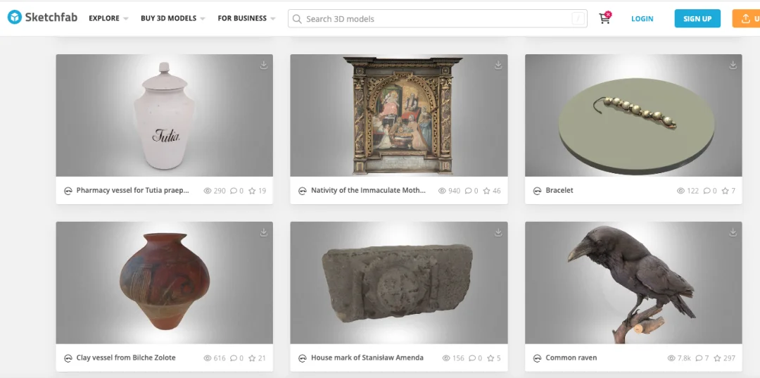Download the House mark model
This screenshot has height=378, width=760.
click(498, 232)
